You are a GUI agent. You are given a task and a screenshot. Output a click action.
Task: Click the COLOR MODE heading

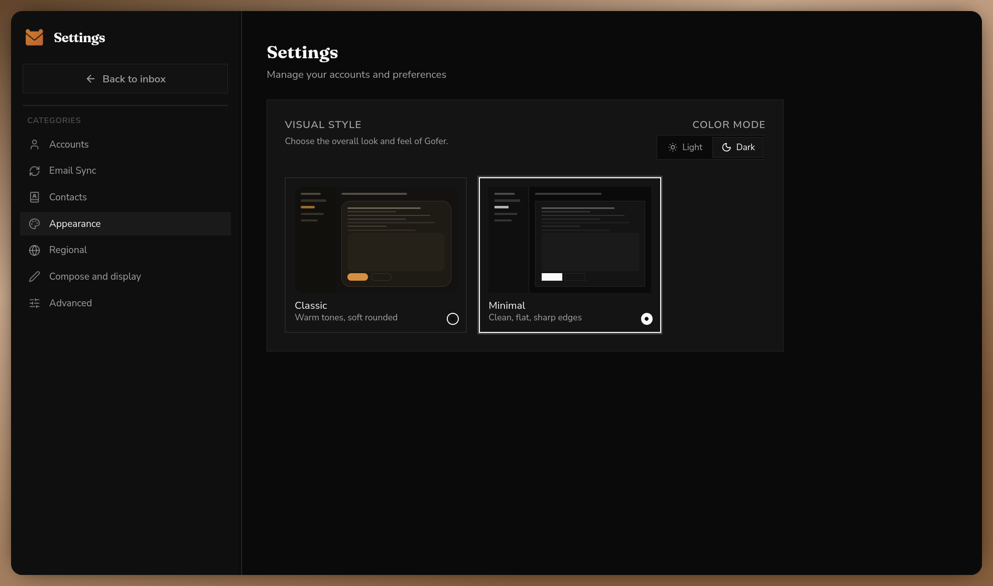coord(728,125)
